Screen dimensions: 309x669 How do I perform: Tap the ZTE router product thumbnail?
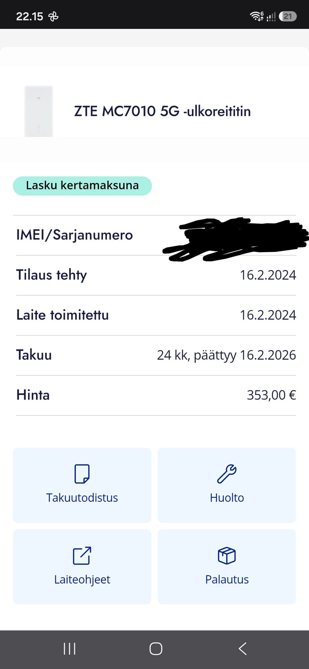(39, 111)
